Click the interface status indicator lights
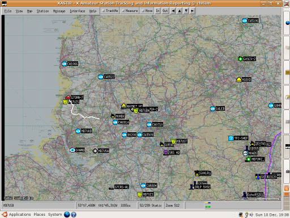290x218 pixels. pos(208,205)
